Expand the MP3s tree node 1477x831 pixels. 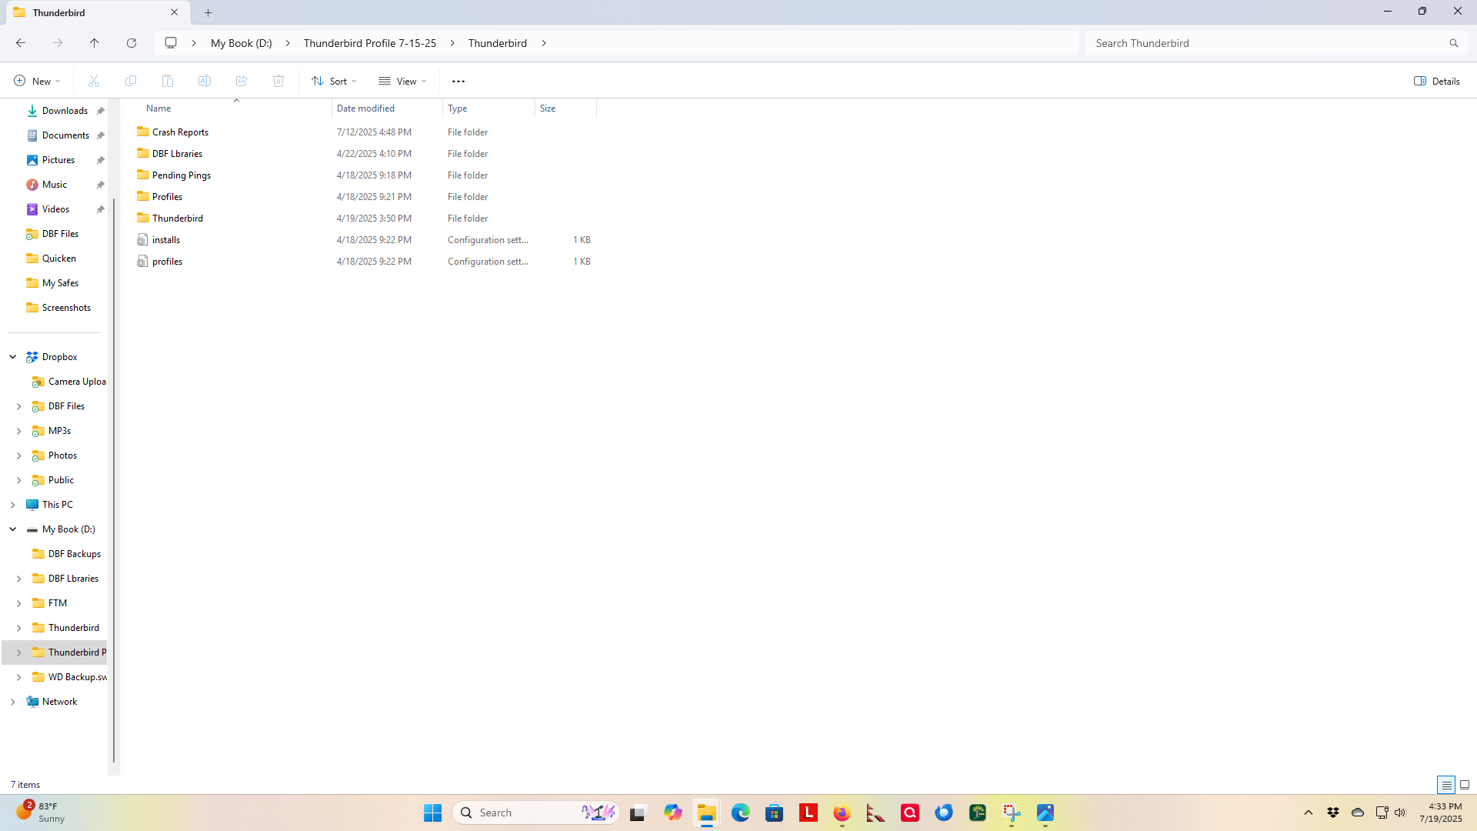19,431
